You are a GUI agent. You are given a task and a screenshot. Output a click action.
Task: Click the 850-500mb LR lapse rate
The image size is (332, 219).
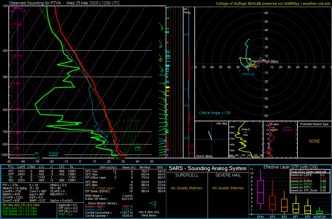(20, 211)
